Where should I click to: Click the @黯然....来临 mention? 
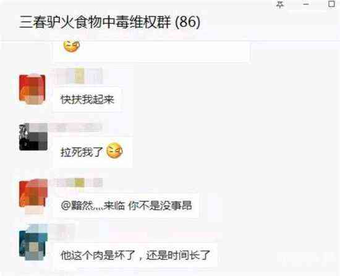coord(93,206)
